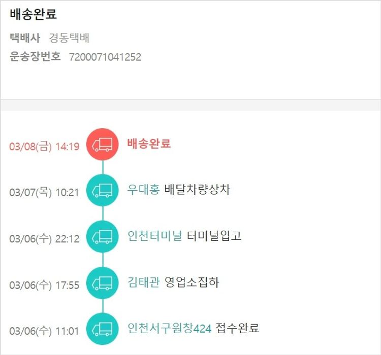
Task: Click the truck icon beside 인천터미널 터미널입고
Action: [103, 237]
